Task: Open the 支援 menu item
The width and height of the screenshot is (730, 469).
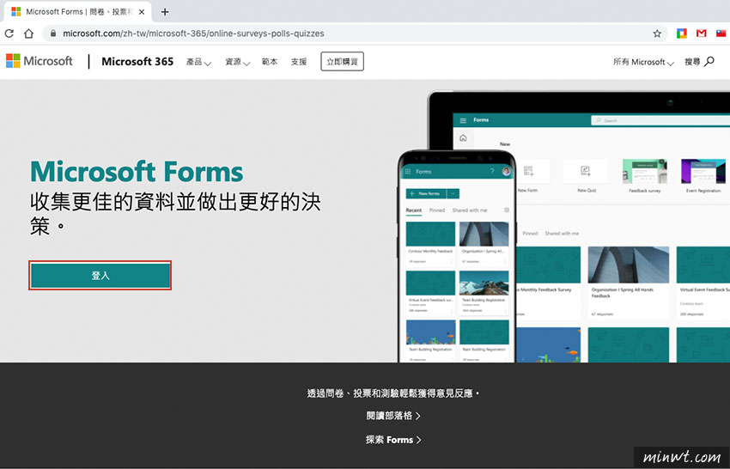Action: point(299,62)
